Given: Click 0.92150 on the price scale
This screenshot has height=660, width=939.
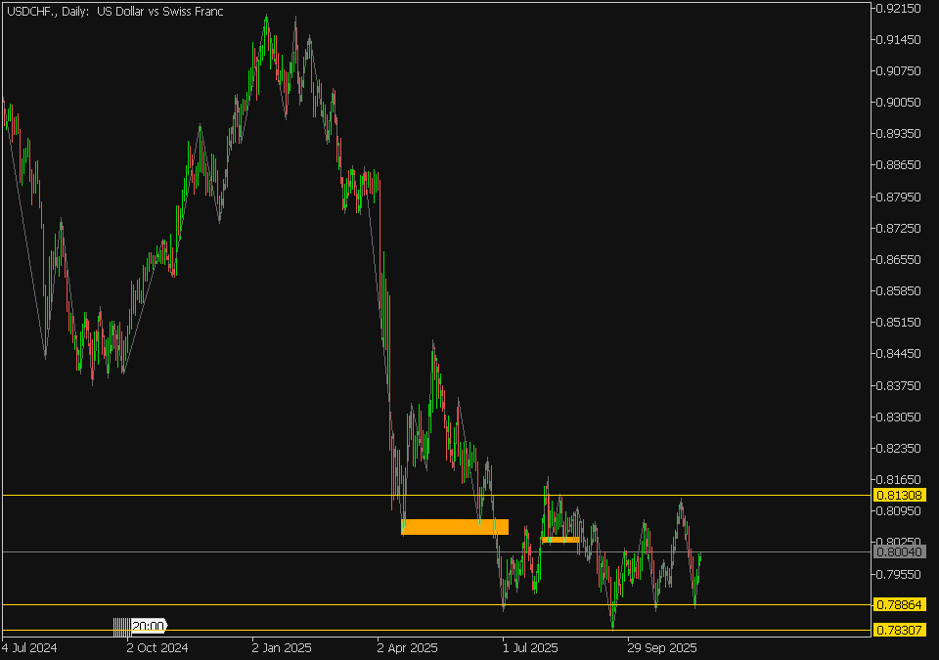Looking at the screenshot, I should tap(899, 9).
